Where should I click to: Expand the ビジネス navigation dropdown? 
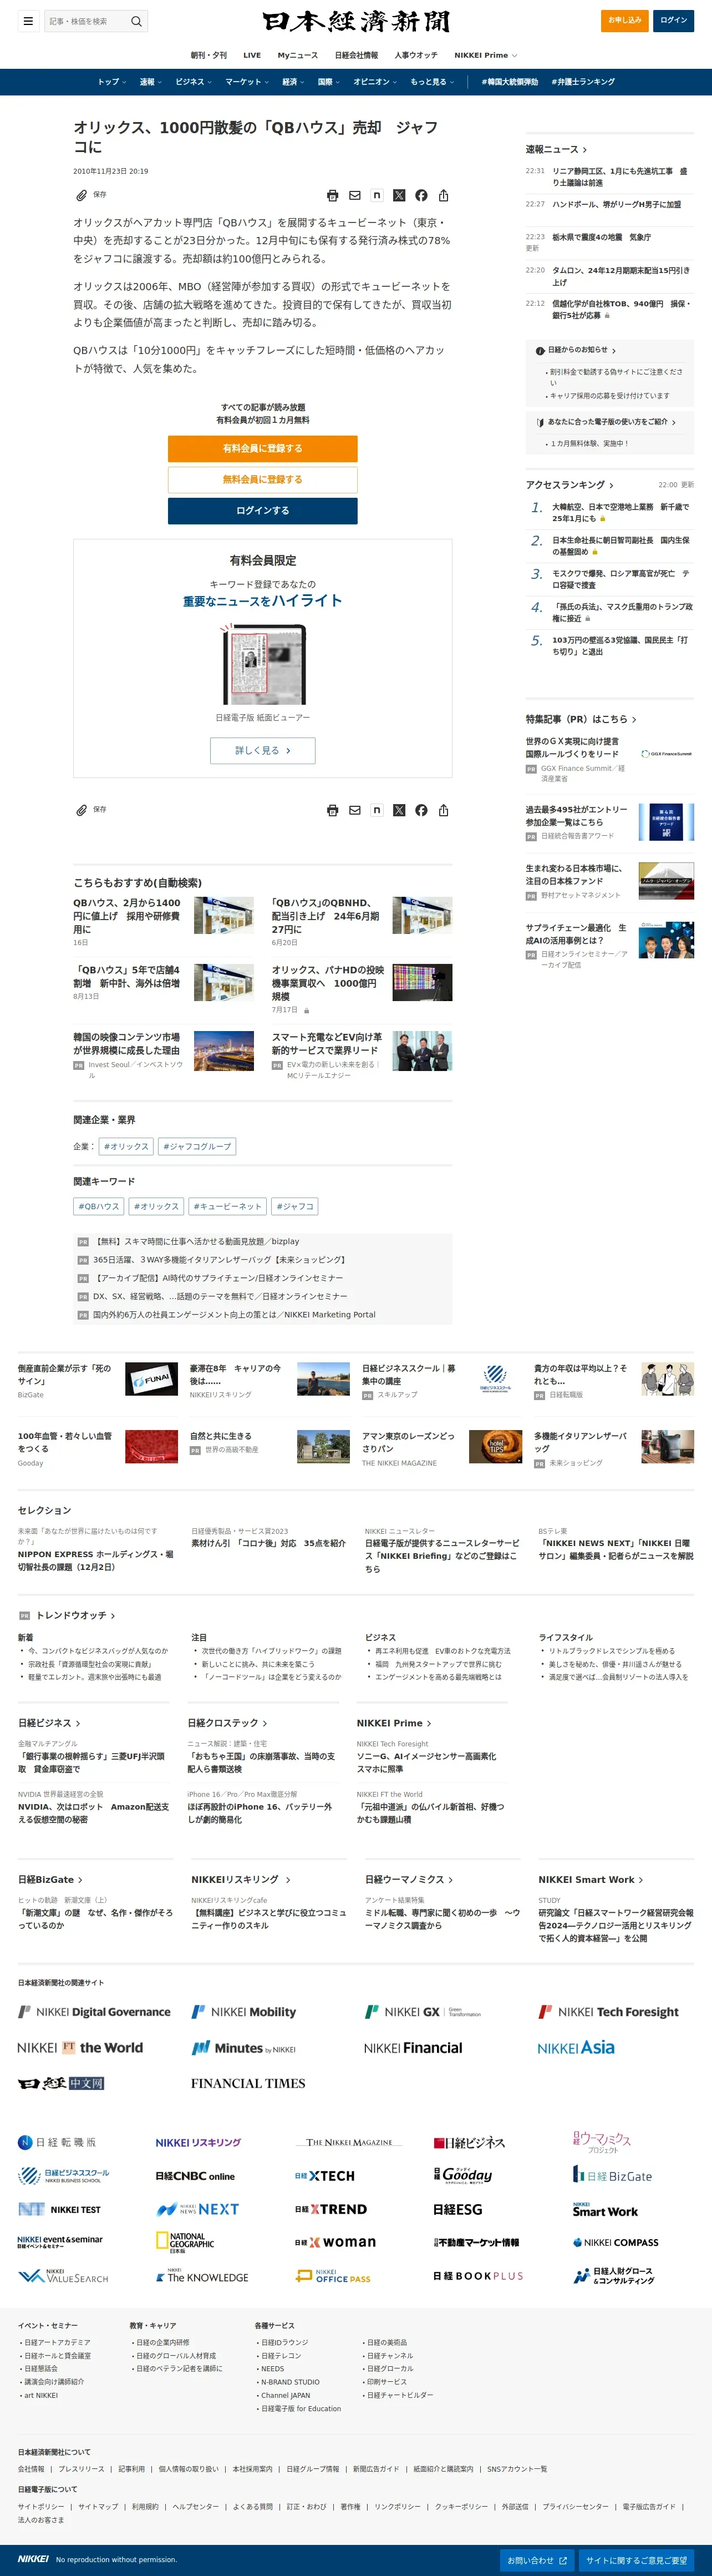[x=194, y=82]
